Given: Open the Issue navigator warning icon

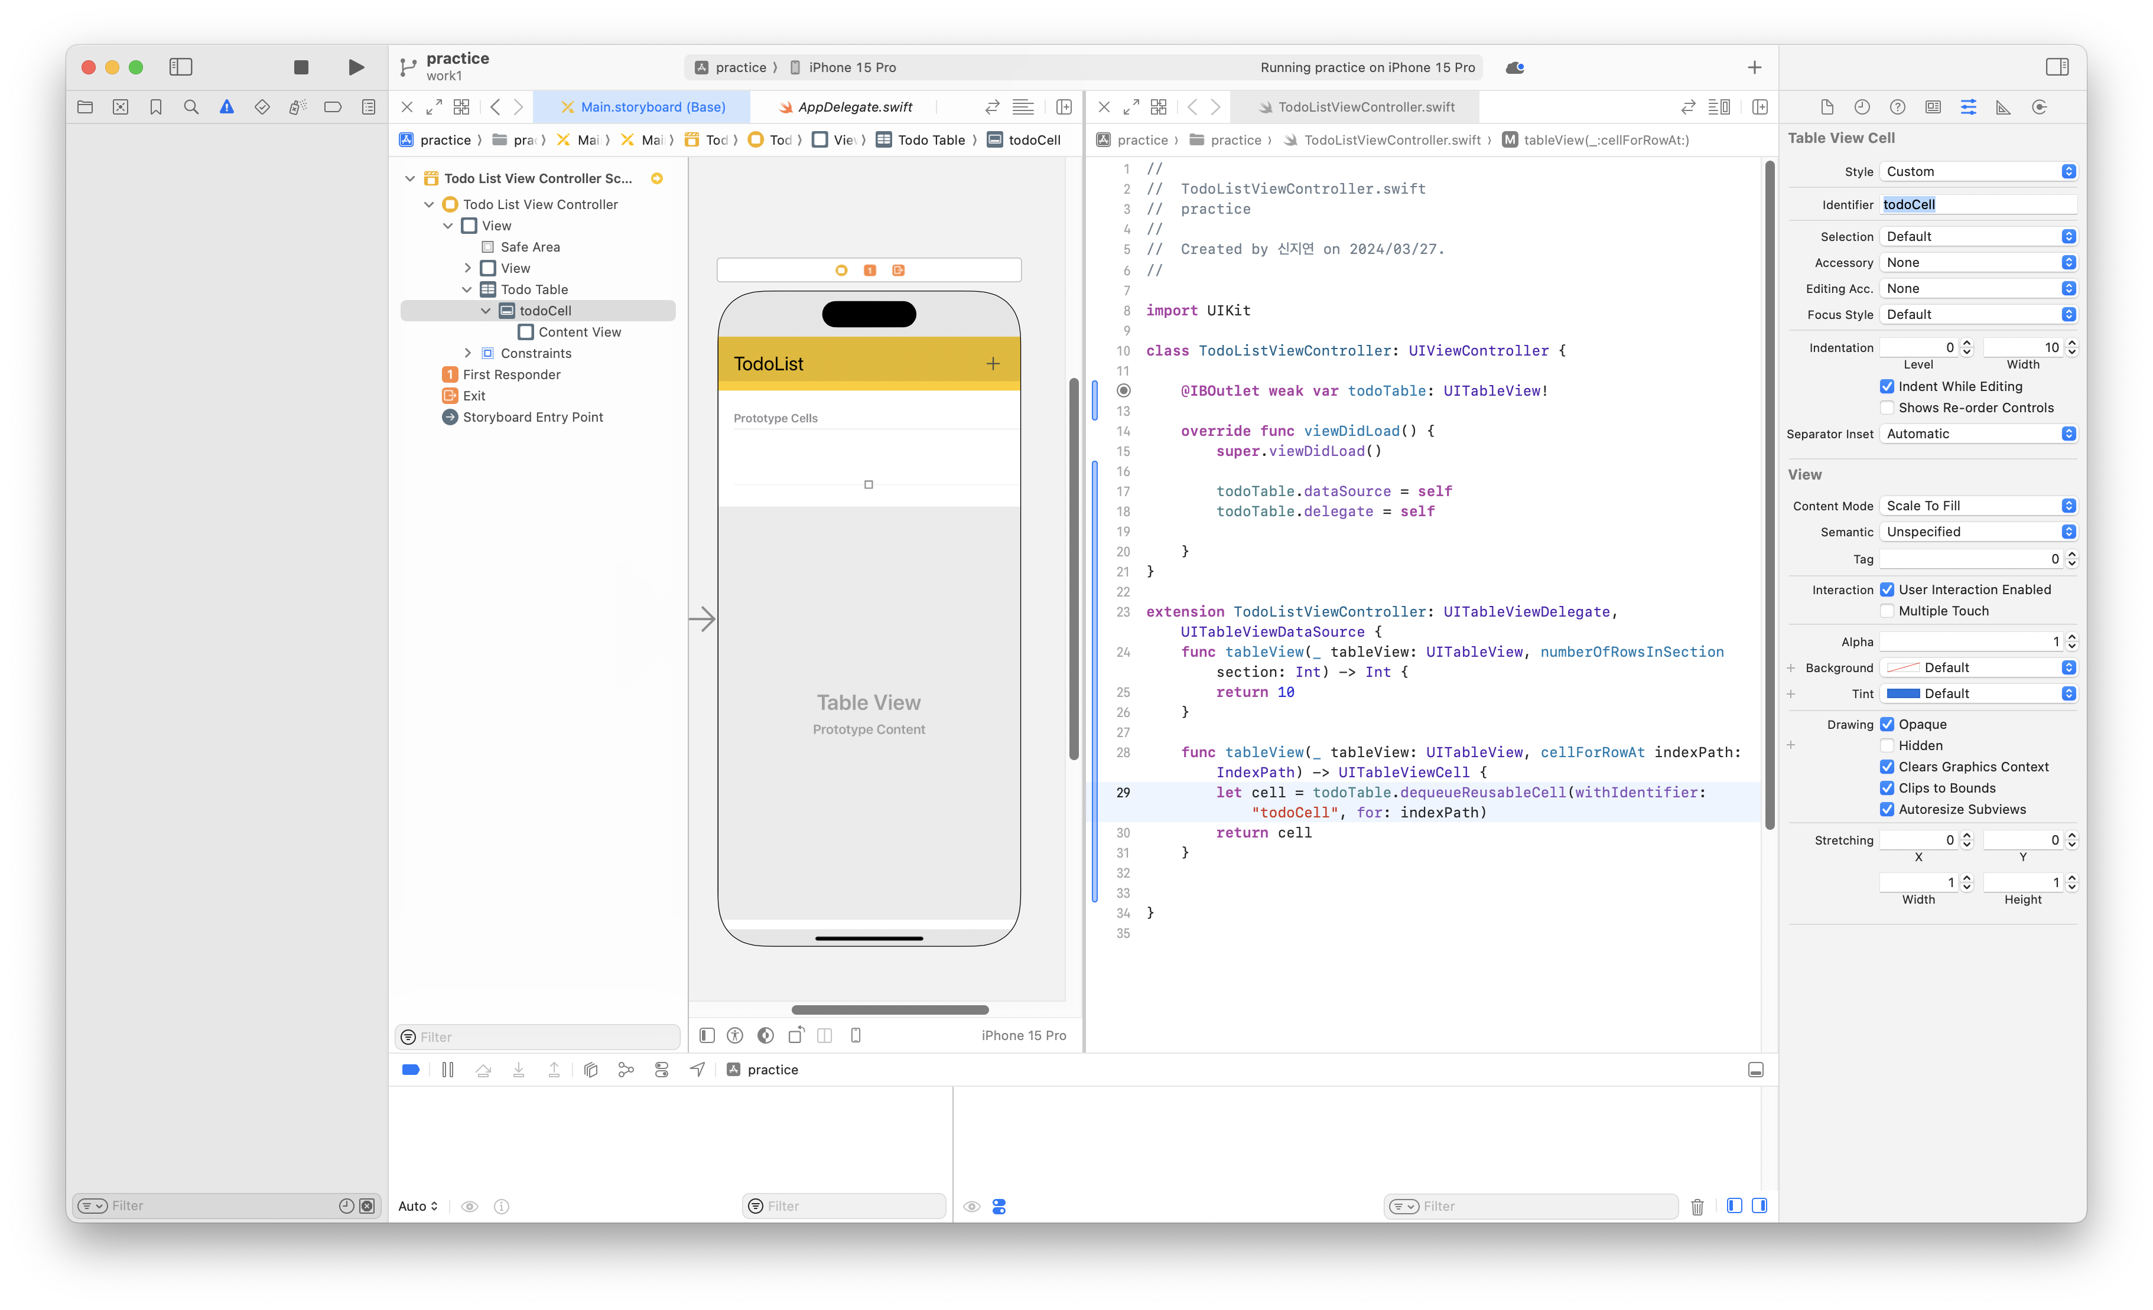Looking at the screenshot, I should (226, 106).
